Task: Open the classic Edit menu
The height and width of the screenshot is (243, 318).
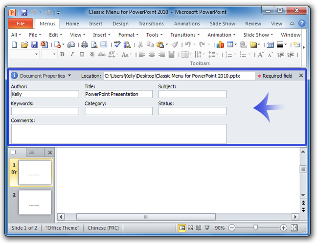Action: (x=55, y=35)
